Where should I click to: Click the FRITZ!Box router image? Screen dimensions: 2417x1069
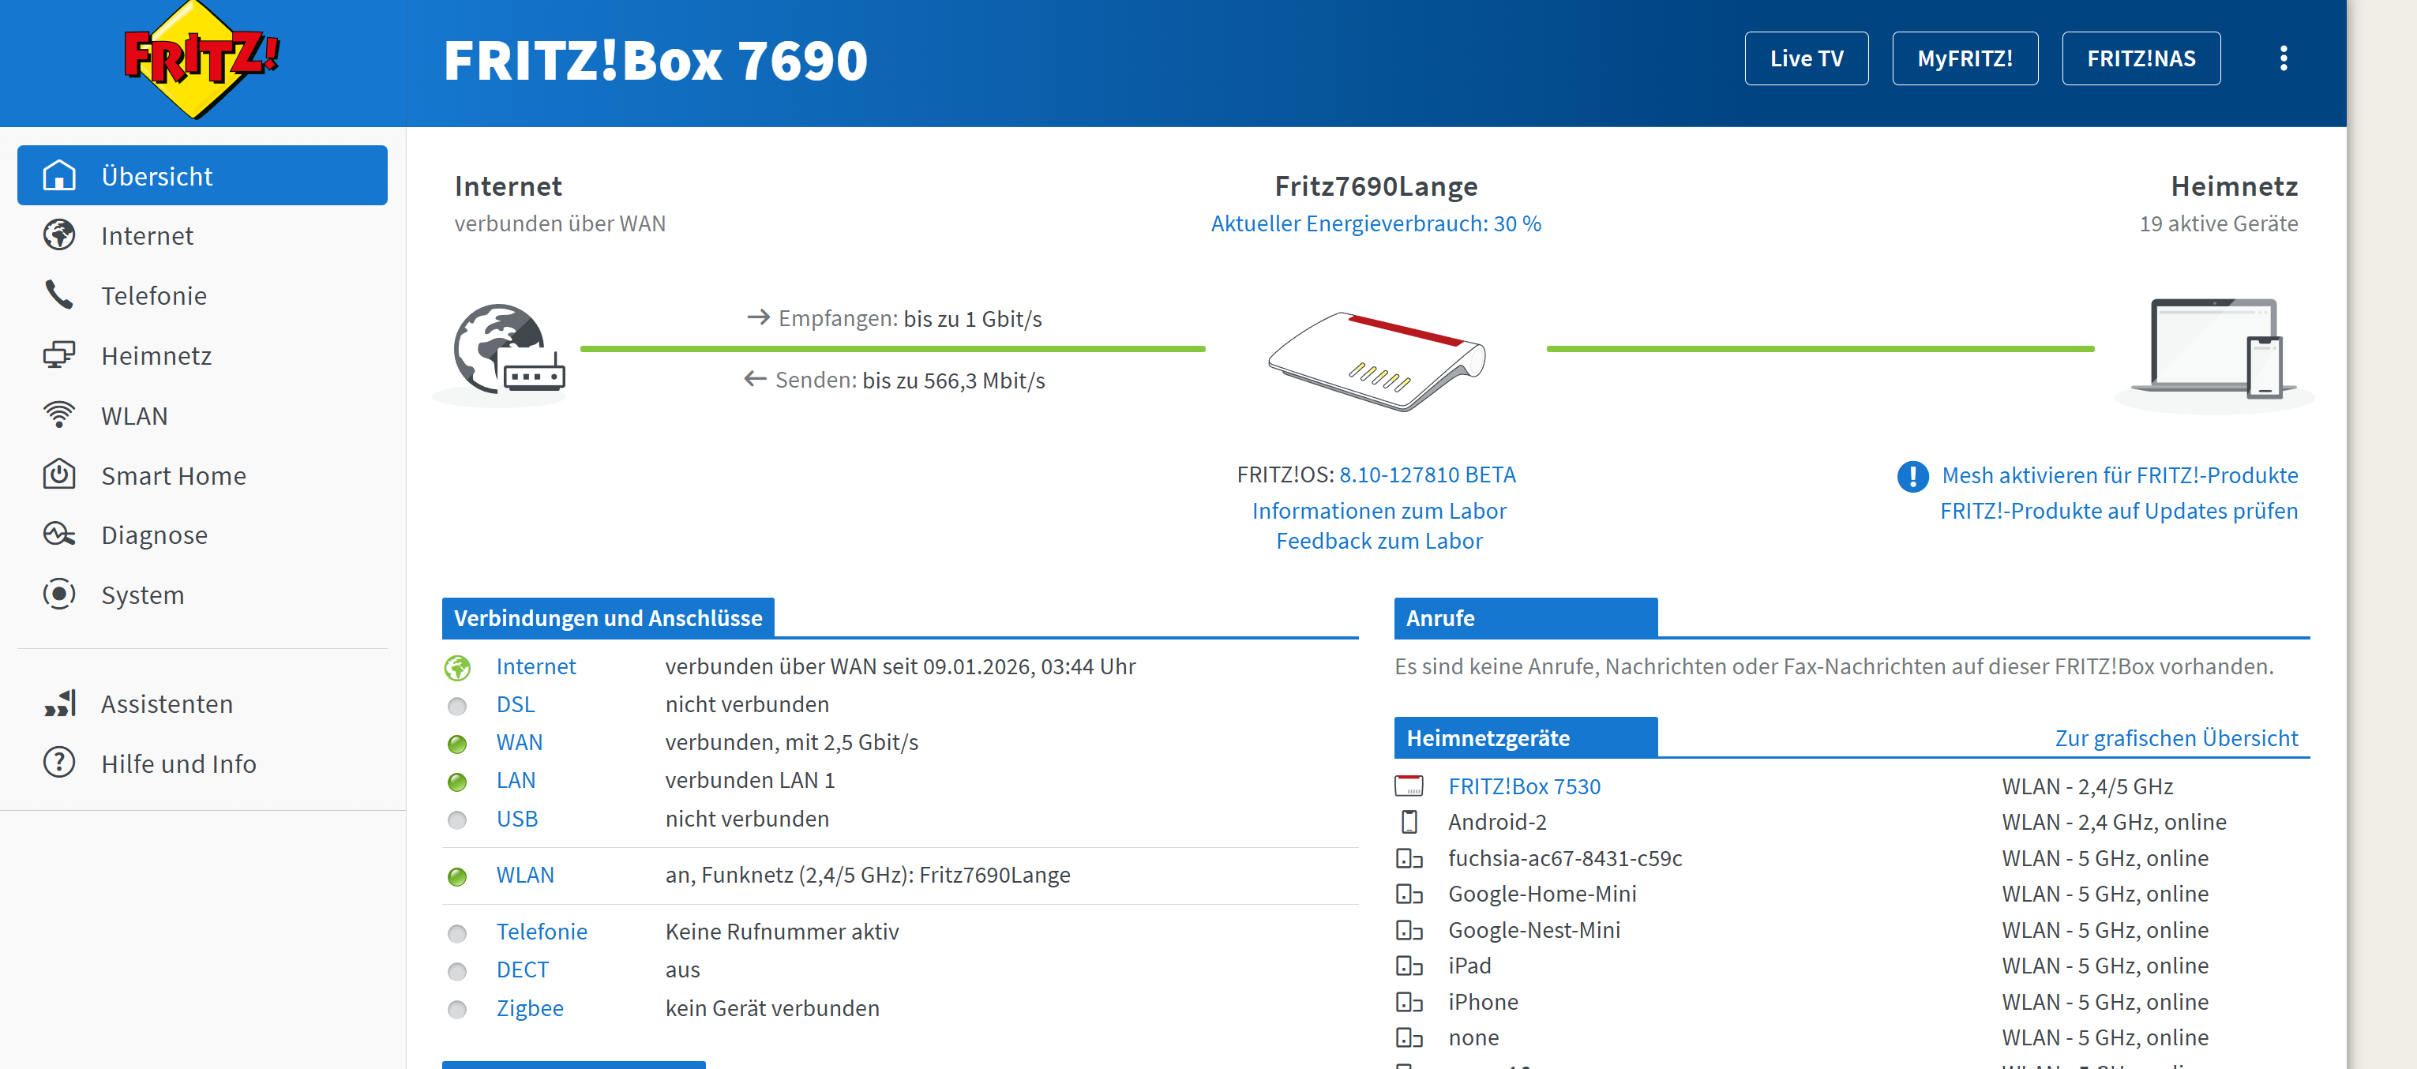point(1376,362)
